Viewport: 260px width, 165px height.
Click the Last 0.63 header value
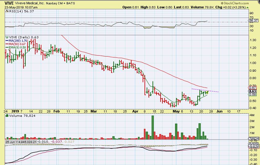click(x=181, y=7)
